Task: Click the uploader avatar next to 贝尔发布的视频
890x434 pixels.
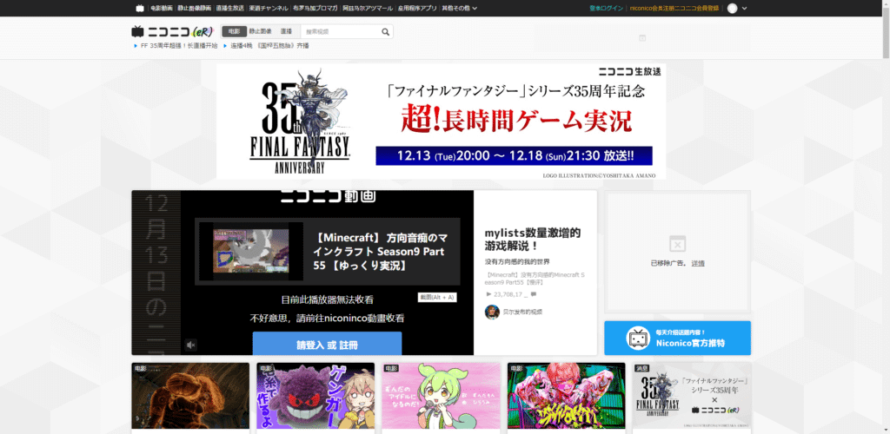Action: (492, 312)
